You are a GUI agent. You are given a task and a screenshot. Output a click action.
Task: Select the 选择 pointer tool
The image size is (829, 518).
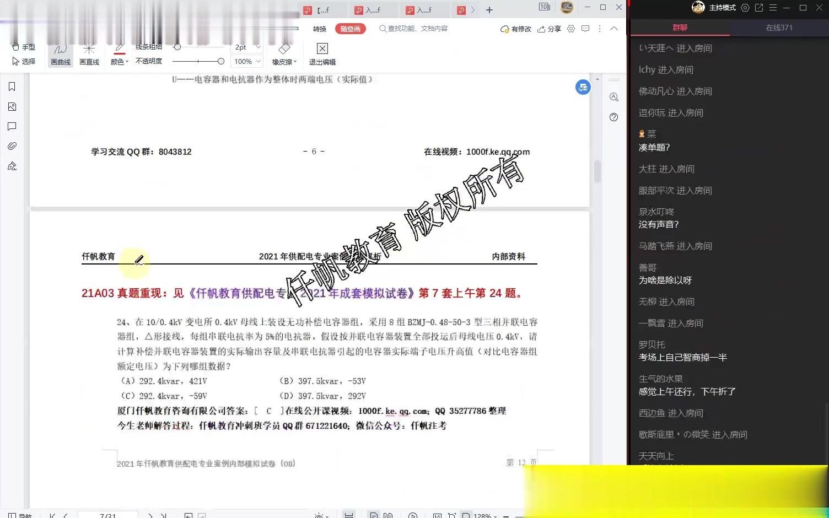click(24, 61)
